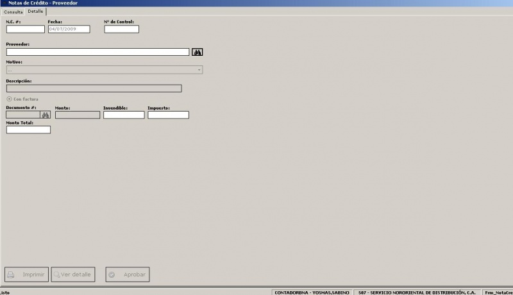Click the Imprimir button
Image resolution: width=513 pixels, height=295 pixels.
point(26,274)
